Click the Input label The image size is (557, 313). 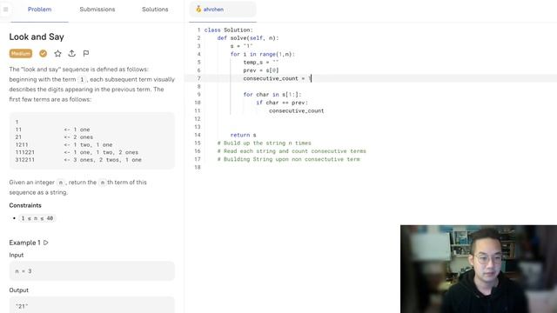click(17, 255)
